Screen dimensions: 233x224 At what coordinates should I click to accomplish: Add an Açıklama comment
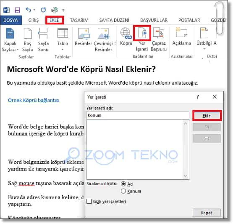181,36
